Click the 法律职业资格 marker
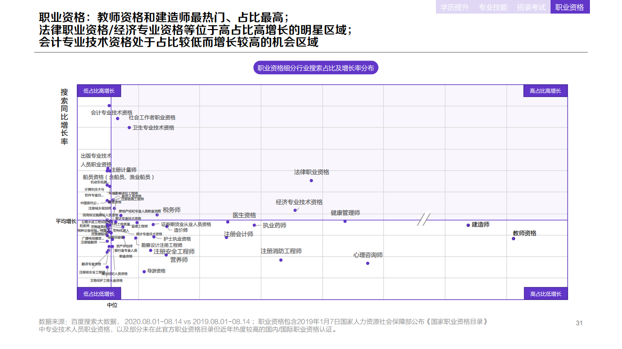This screenshot has width=622, height=349. (311, 181)
